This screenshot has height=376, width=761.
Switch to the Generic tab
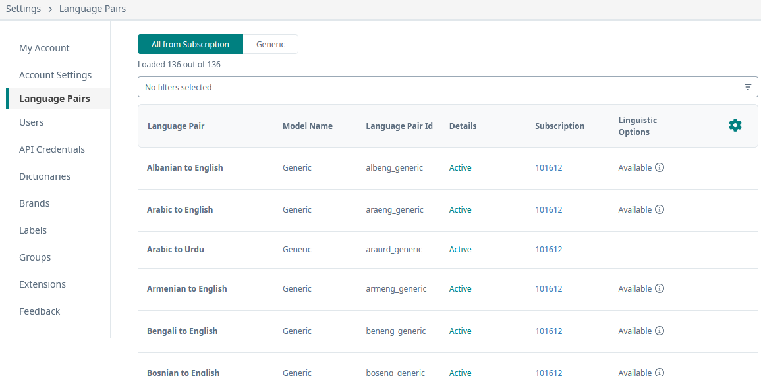(x=270, y=44)
